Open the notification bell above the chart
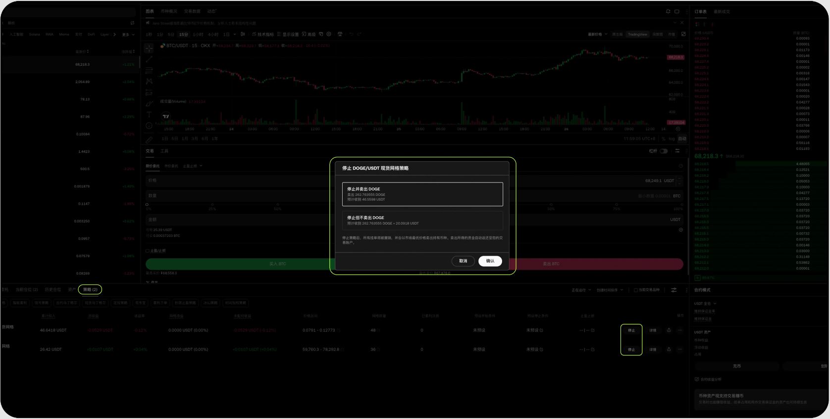The height and width of the screenshot is (419, 830). coord(668,11)
